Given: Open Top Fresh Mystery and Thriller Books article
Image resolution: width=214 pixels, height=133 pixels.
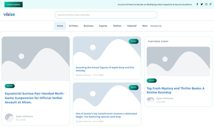Looking at the screenshot, I should (176, 90).
